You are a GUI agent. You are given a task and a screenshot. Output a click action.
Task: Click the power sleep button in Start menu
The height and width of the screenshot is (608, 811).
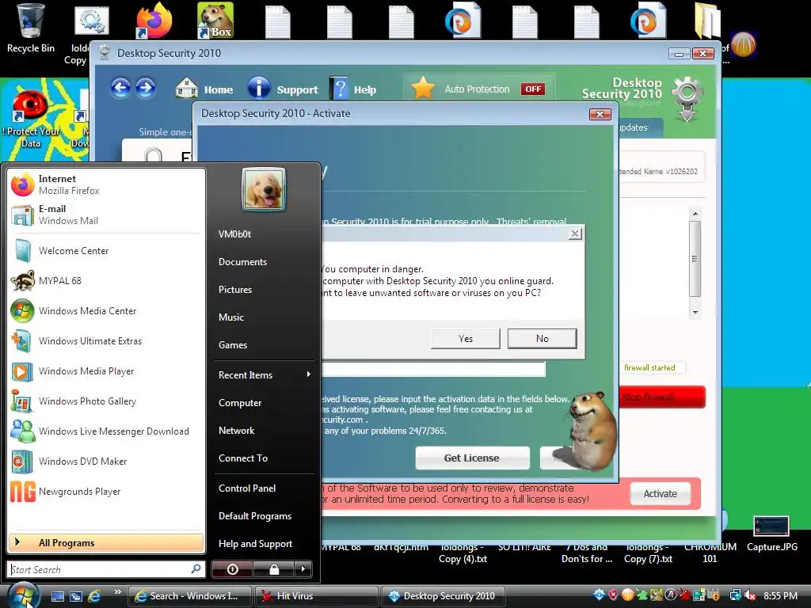coord(233,569)
